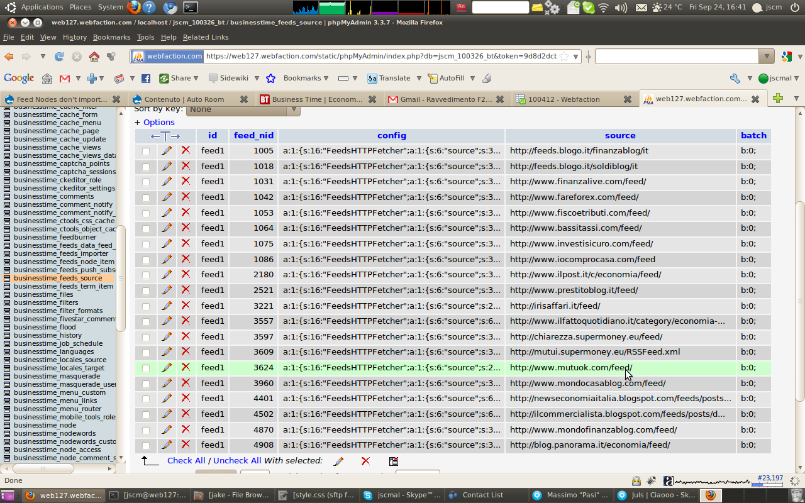The height and width of the screenshot is (503, 805).
Task: Delete the feed 2521 row via red X icon
Action: pyautogui.click(x=186, y=290)
